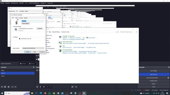
Task: Open Kayıttan Yürüt tab in Ses window
Action: pyautogui.click(x=12, y=11)
